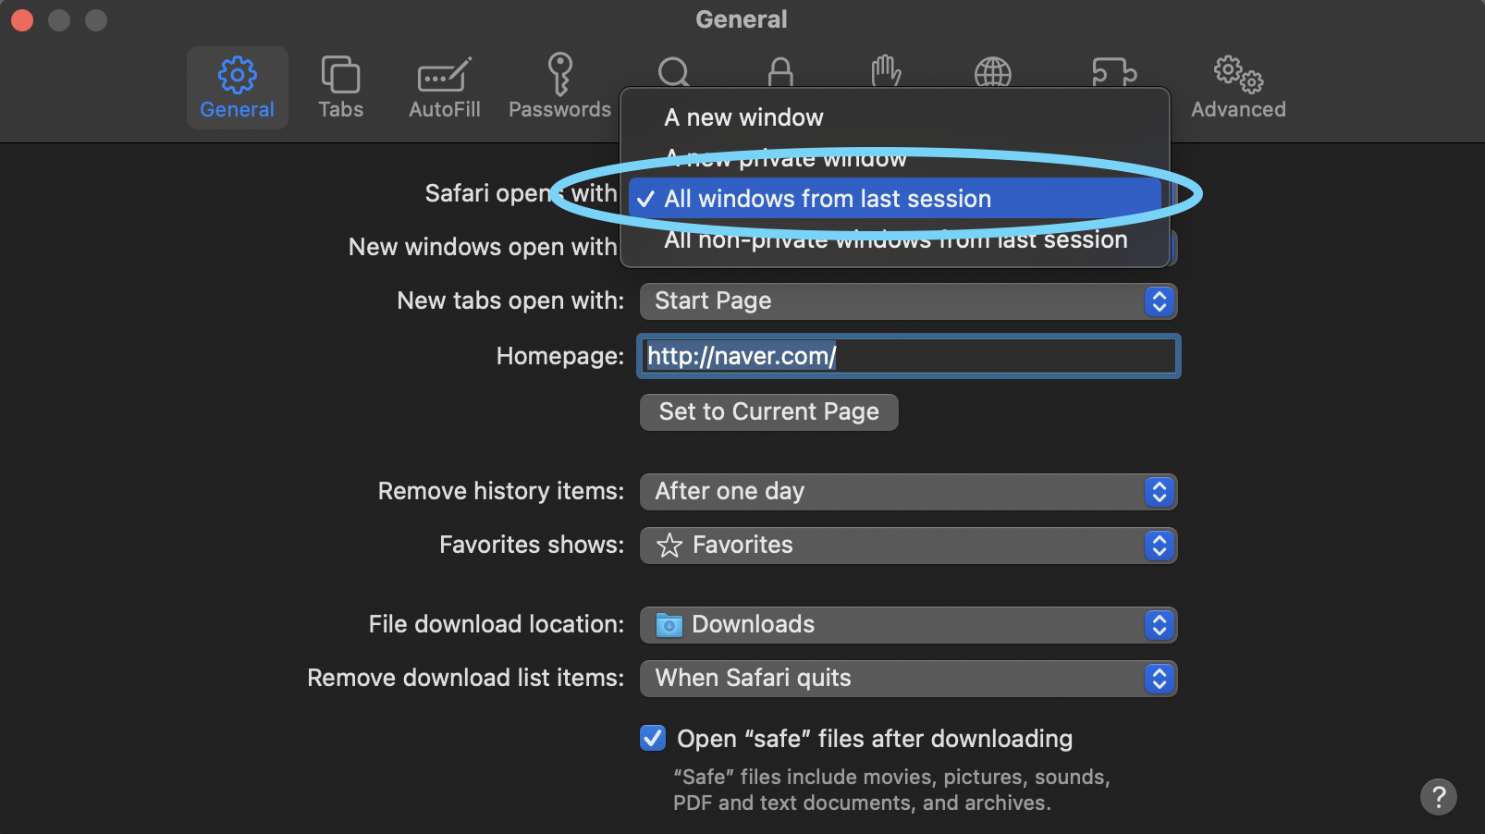Open Websites pane via globe icon

click(x=992, y=71)
